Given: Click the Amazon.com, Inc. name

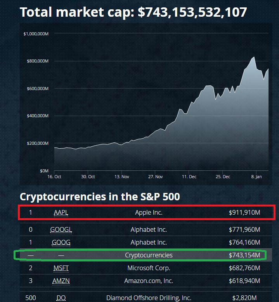Looking at the screenshot, I should (x=149, y=281).
